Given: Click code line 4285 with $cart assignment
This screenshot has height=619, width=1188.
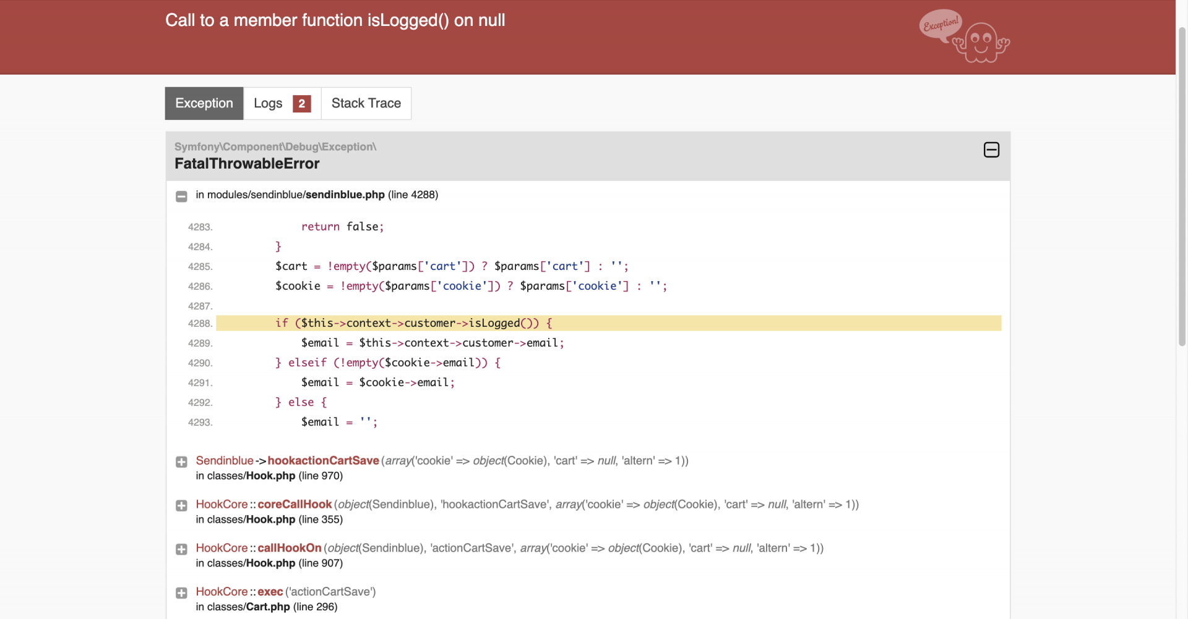Looking at the screenshot, I should point(452,266).
